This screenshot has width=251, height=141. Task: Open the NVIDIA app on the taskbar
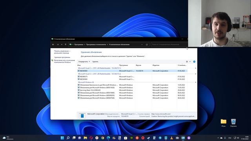[x=131, y=138]
